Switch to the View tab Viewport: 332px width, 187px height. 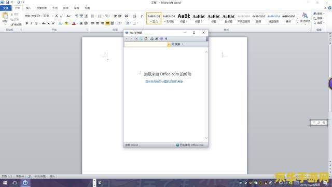coord(87,8)
